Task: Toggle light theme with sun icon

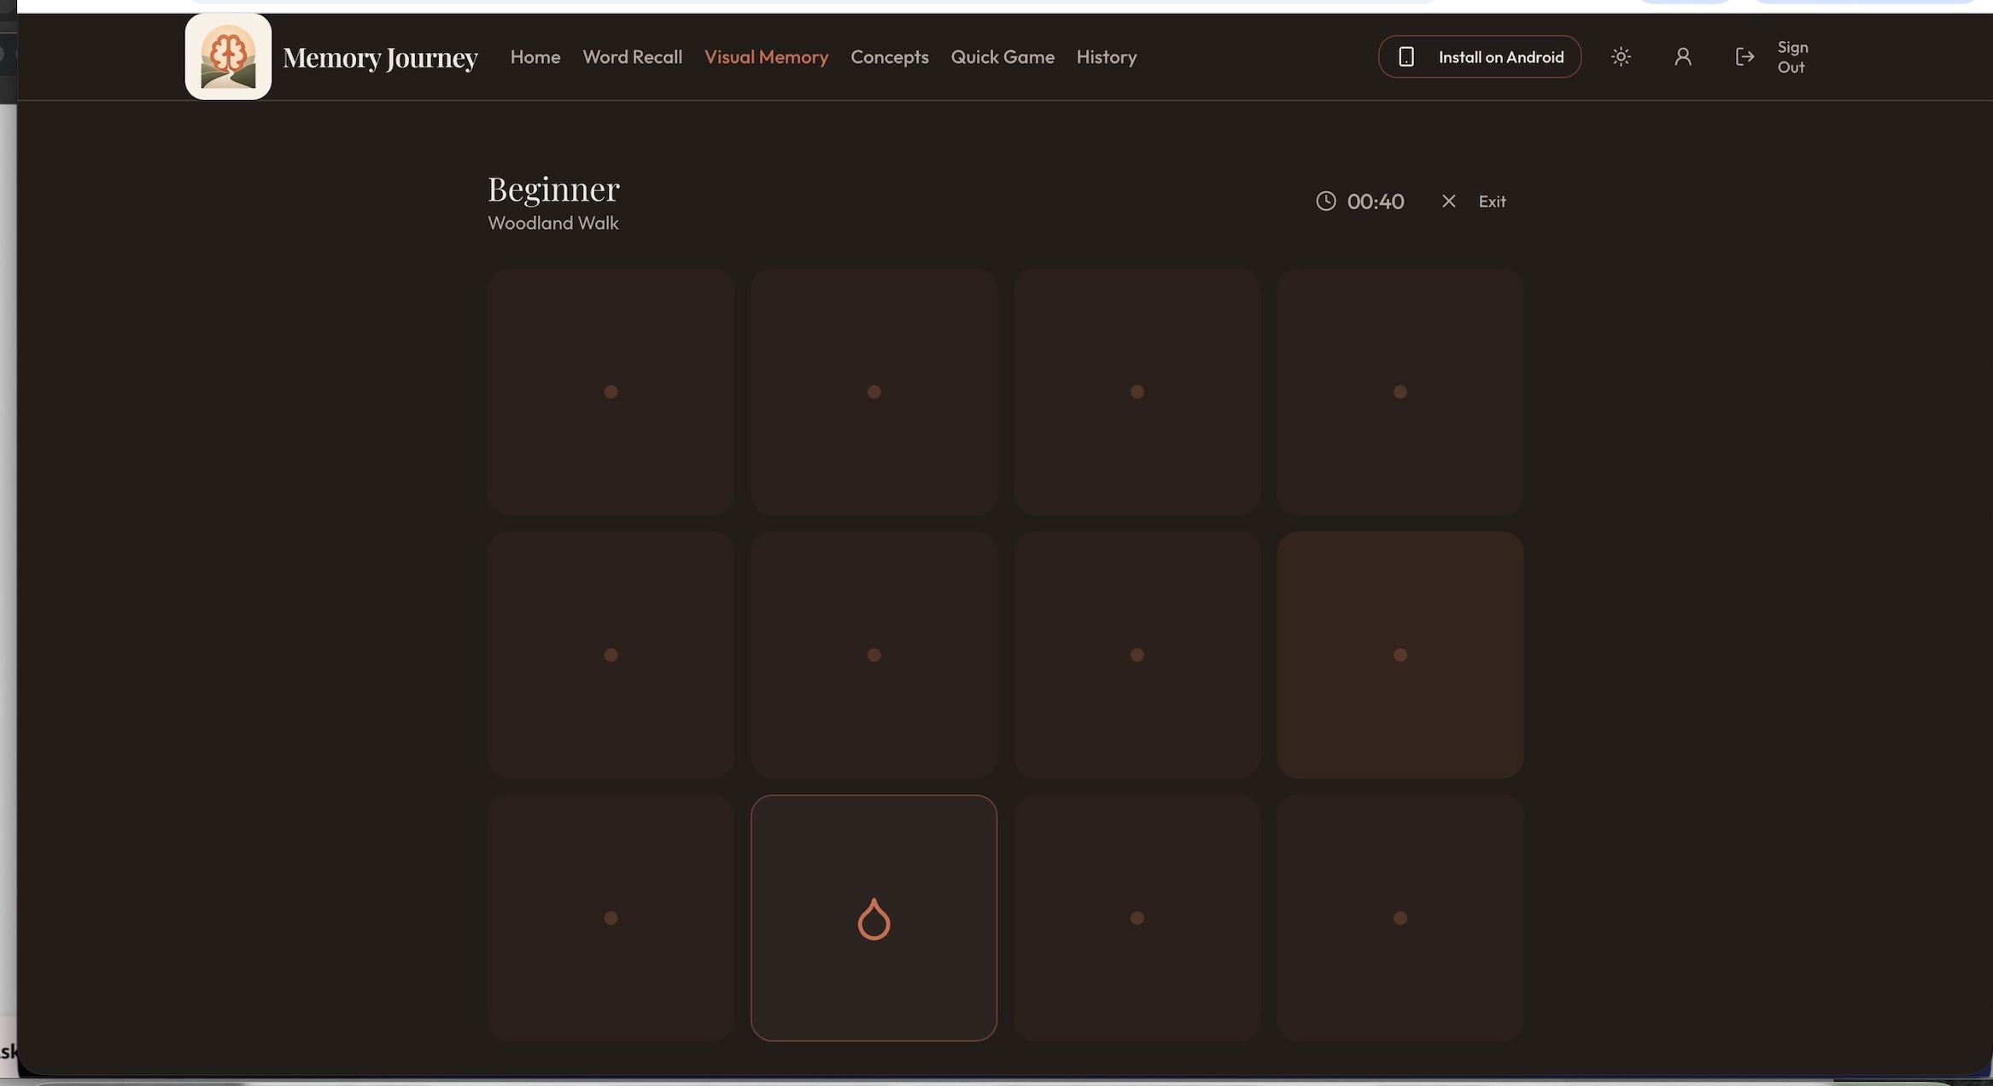Action: click(x=1621, y=56)
